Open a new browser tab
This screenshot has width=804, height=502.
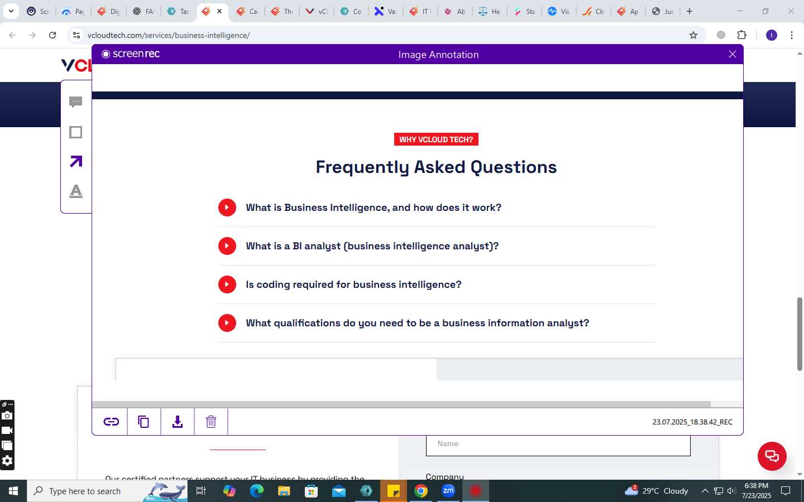(x=690, y=11)
